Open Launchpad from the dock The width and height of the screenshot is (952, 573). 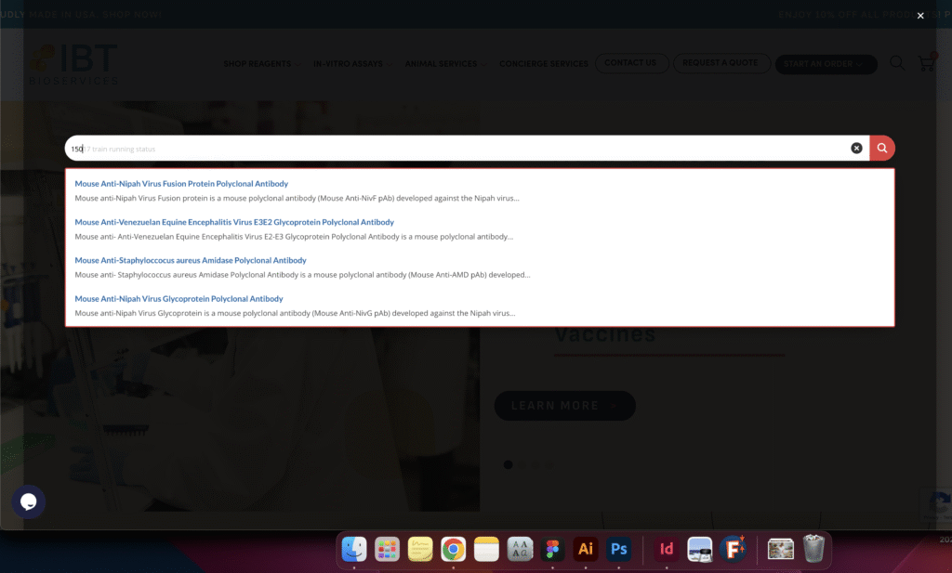pos(387,550)
